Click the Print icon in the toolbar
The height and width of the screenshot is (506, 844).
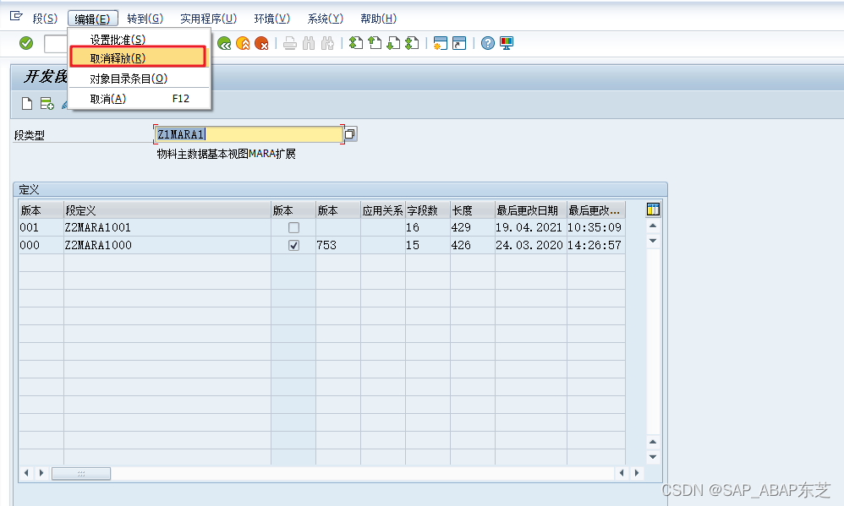(x=290, y=43)
